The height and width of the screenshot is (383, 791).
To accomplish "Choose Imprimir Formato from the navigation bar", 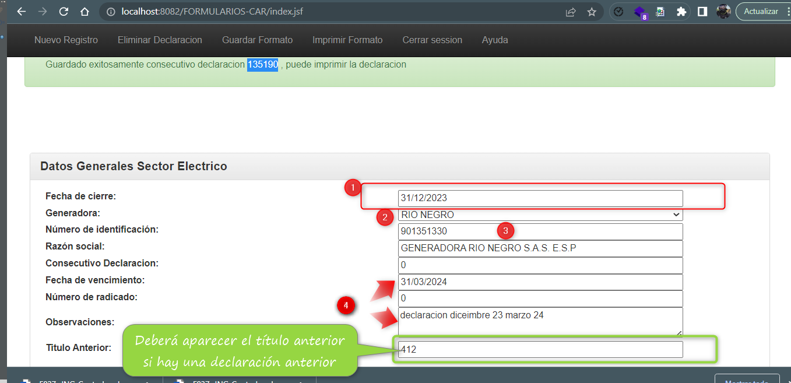I will [x=347, y=40].
